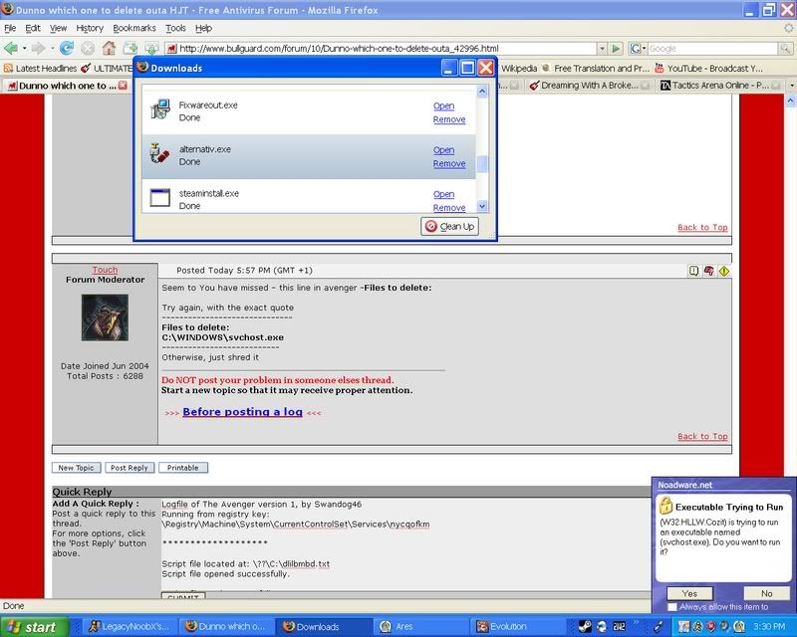The height and width of the screenshot is (637, 797).
Task: Click into the Quick Reply text area
Action: [x=405, y=543]
